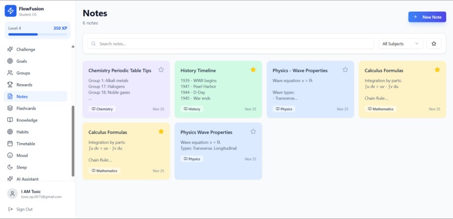Go to Goals page
453x219 pixels.
(x=35, y=61)
